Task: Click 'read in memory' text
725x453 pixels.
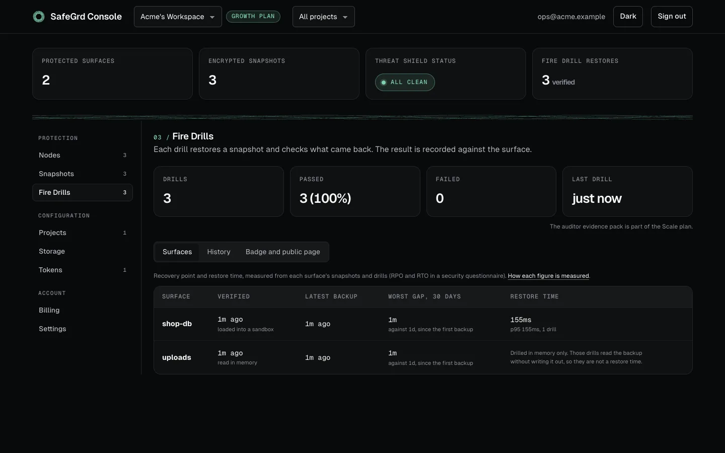Action: coord(237,362)
